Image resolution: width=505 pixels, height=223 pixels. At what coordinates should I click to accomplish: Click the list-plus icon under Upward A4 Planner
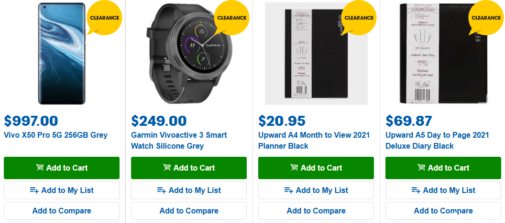[x=288, y=190]
